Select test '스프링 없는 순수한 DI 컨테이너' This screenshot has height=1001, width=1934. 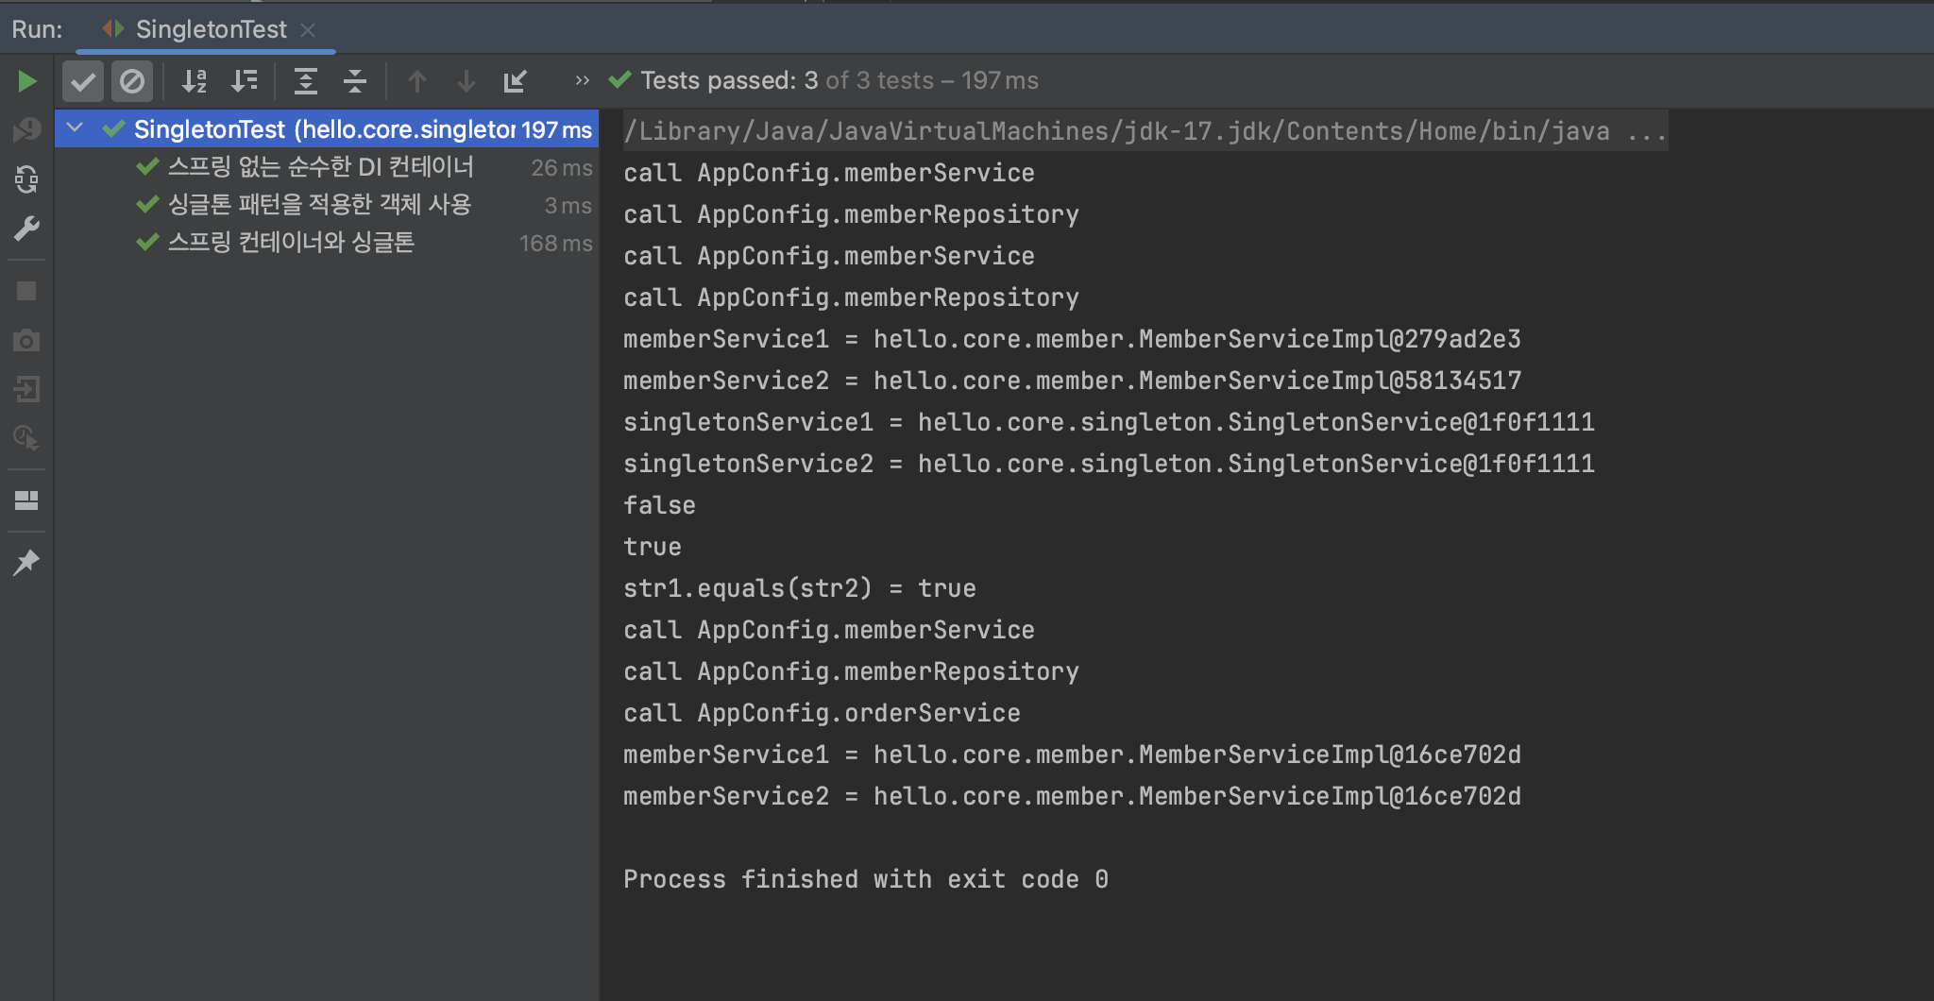click(x=327, y=167)
